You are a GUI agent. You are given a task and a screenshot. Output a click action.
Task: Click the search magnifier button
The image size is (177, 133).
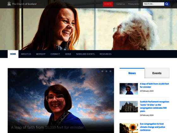(167, 4)
